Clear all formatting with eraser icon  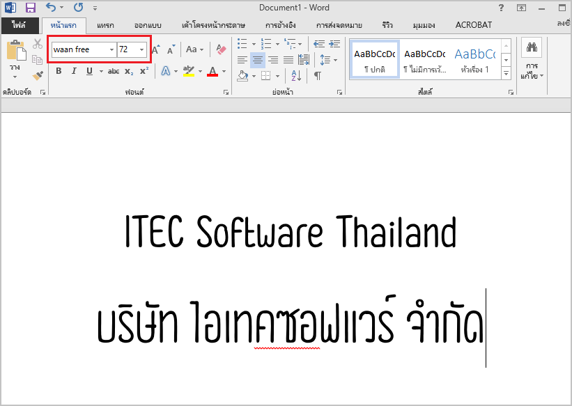[x=221, y=49]
